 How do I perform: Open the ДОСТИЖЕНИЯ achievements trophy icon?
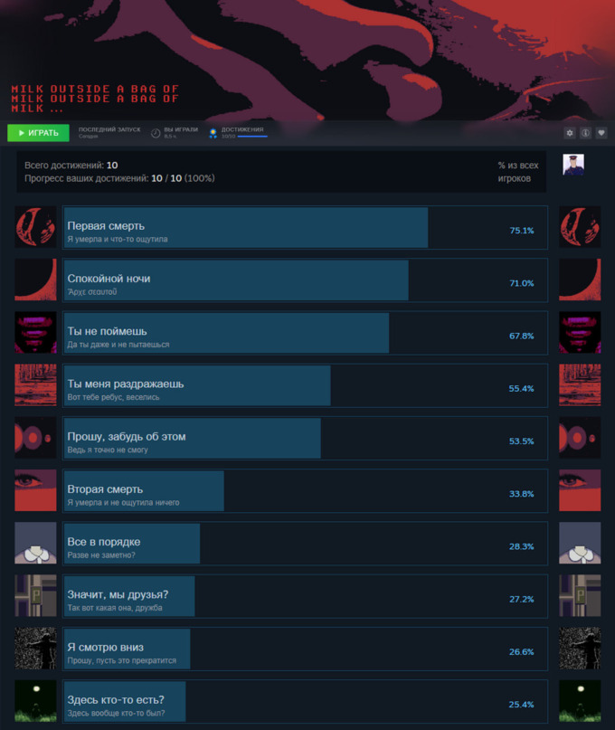pos(213,134)
